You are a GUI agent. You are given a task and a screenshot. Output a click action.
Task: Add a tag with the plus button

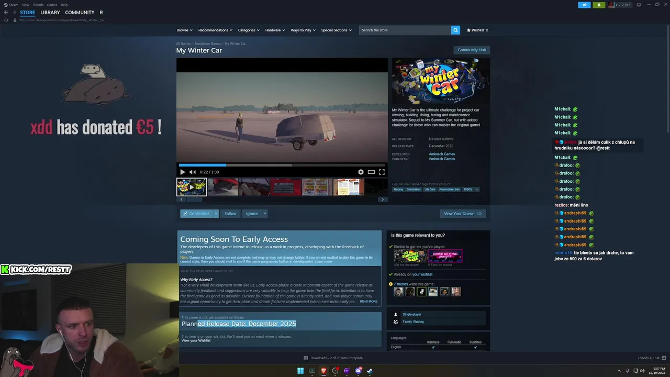click(477, 190)
